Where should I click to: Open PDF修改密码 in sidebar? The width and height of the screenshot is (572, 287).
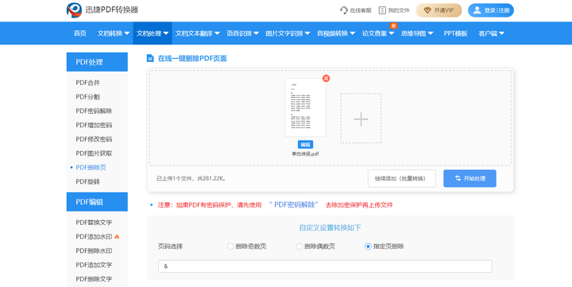click(94, 139)
